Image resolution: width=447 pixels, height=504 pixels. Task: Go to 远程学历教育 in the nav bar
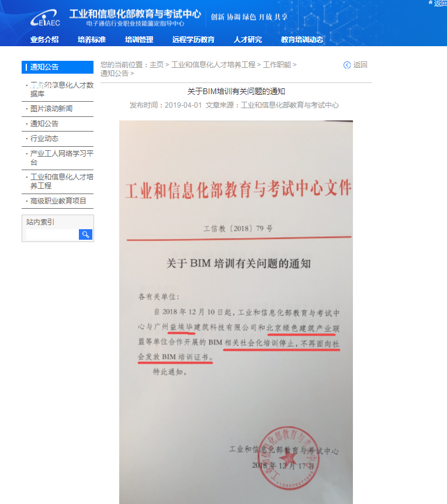pyautogui.click(x=193, y=40)
